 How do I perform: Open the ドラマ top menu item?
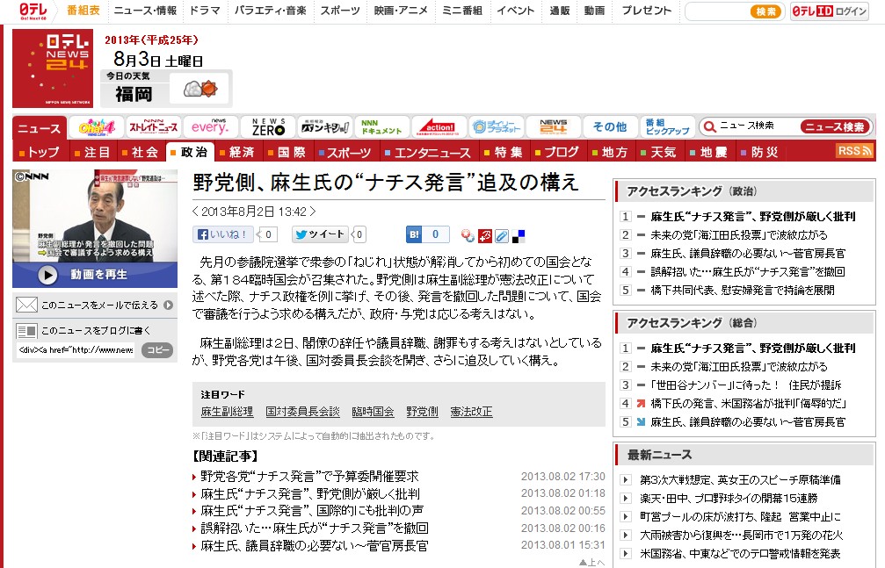pyautogui.click(x=204, y=11)
